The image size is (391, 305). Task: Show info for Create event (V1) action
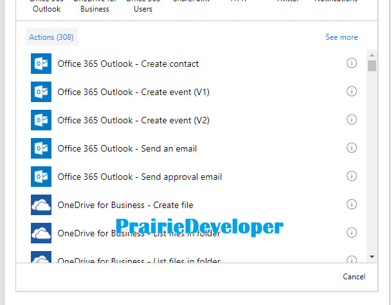pos(352,91)
